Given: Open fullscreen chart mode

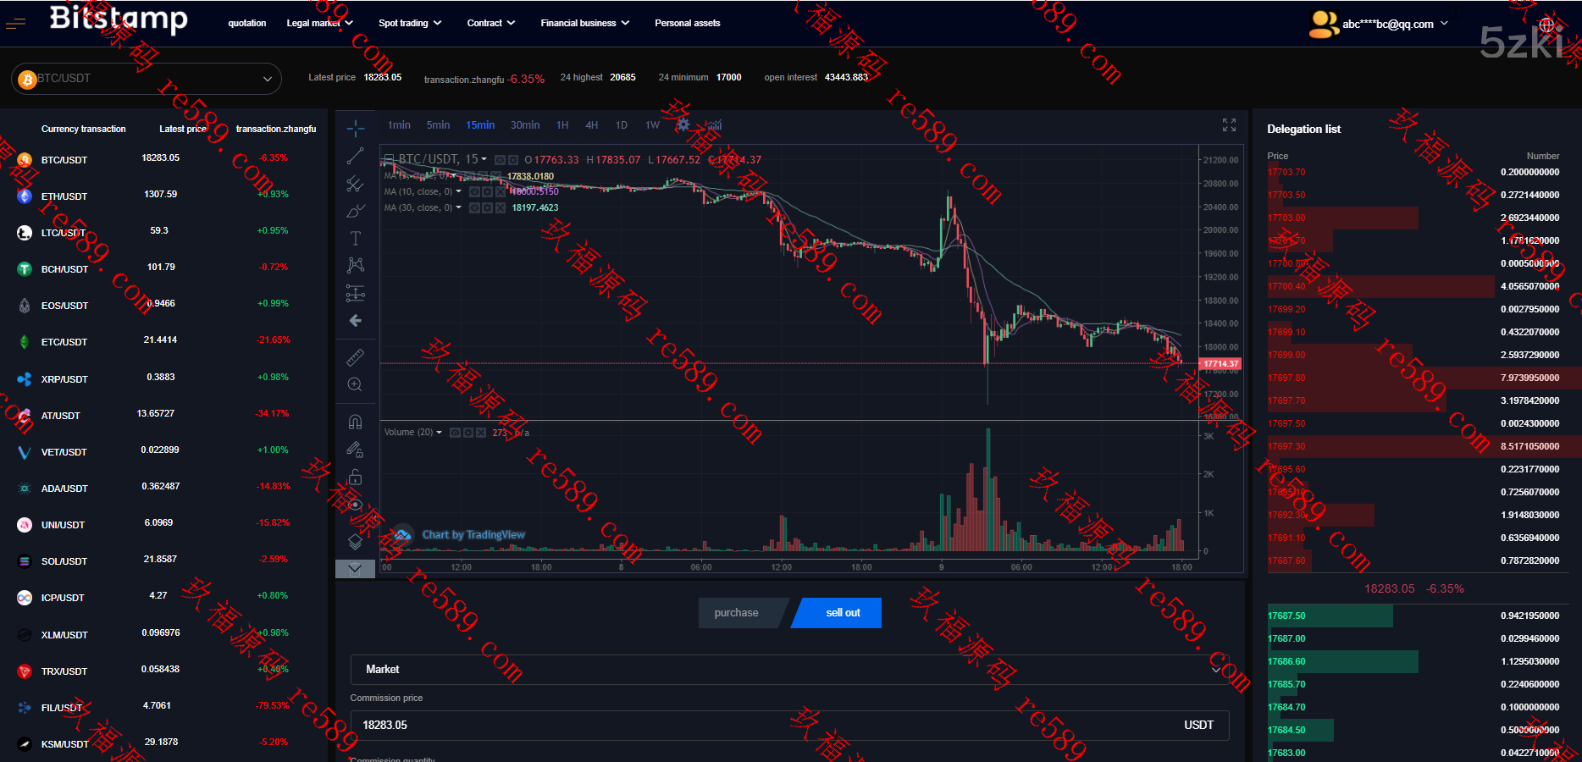Looking at the screenshot, I should tap(1229, 125).
